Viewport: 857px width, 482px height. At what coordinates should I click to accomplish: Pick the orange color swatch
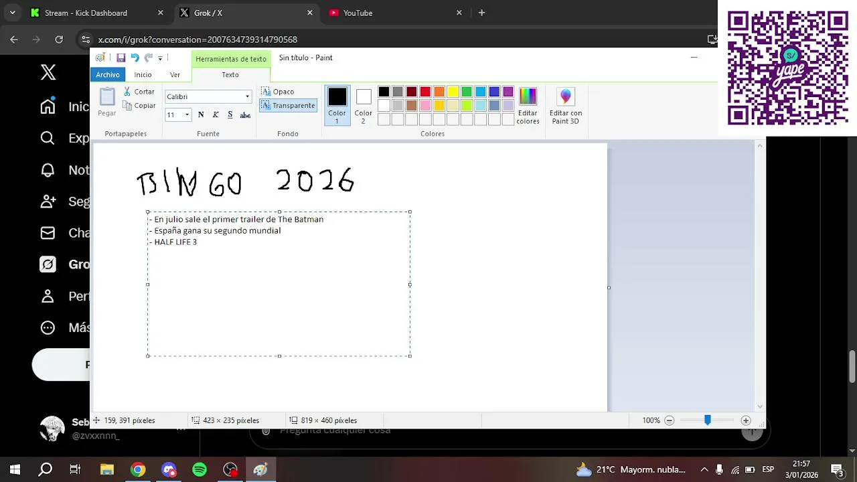point(439,92)
